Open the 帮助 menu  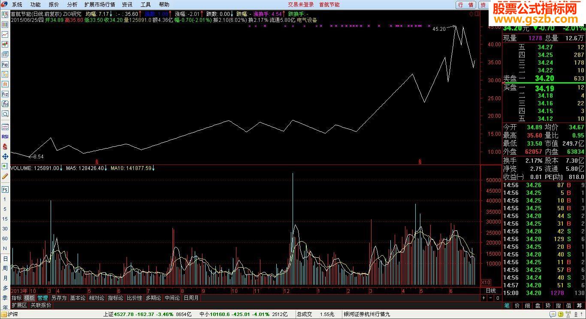164,5
